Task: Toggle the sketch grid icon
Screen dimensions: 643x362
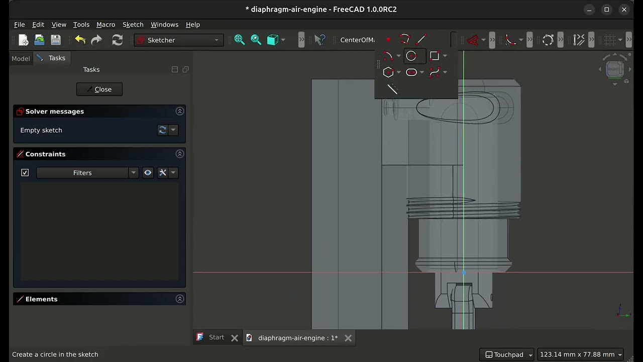Action: [610, 40]
